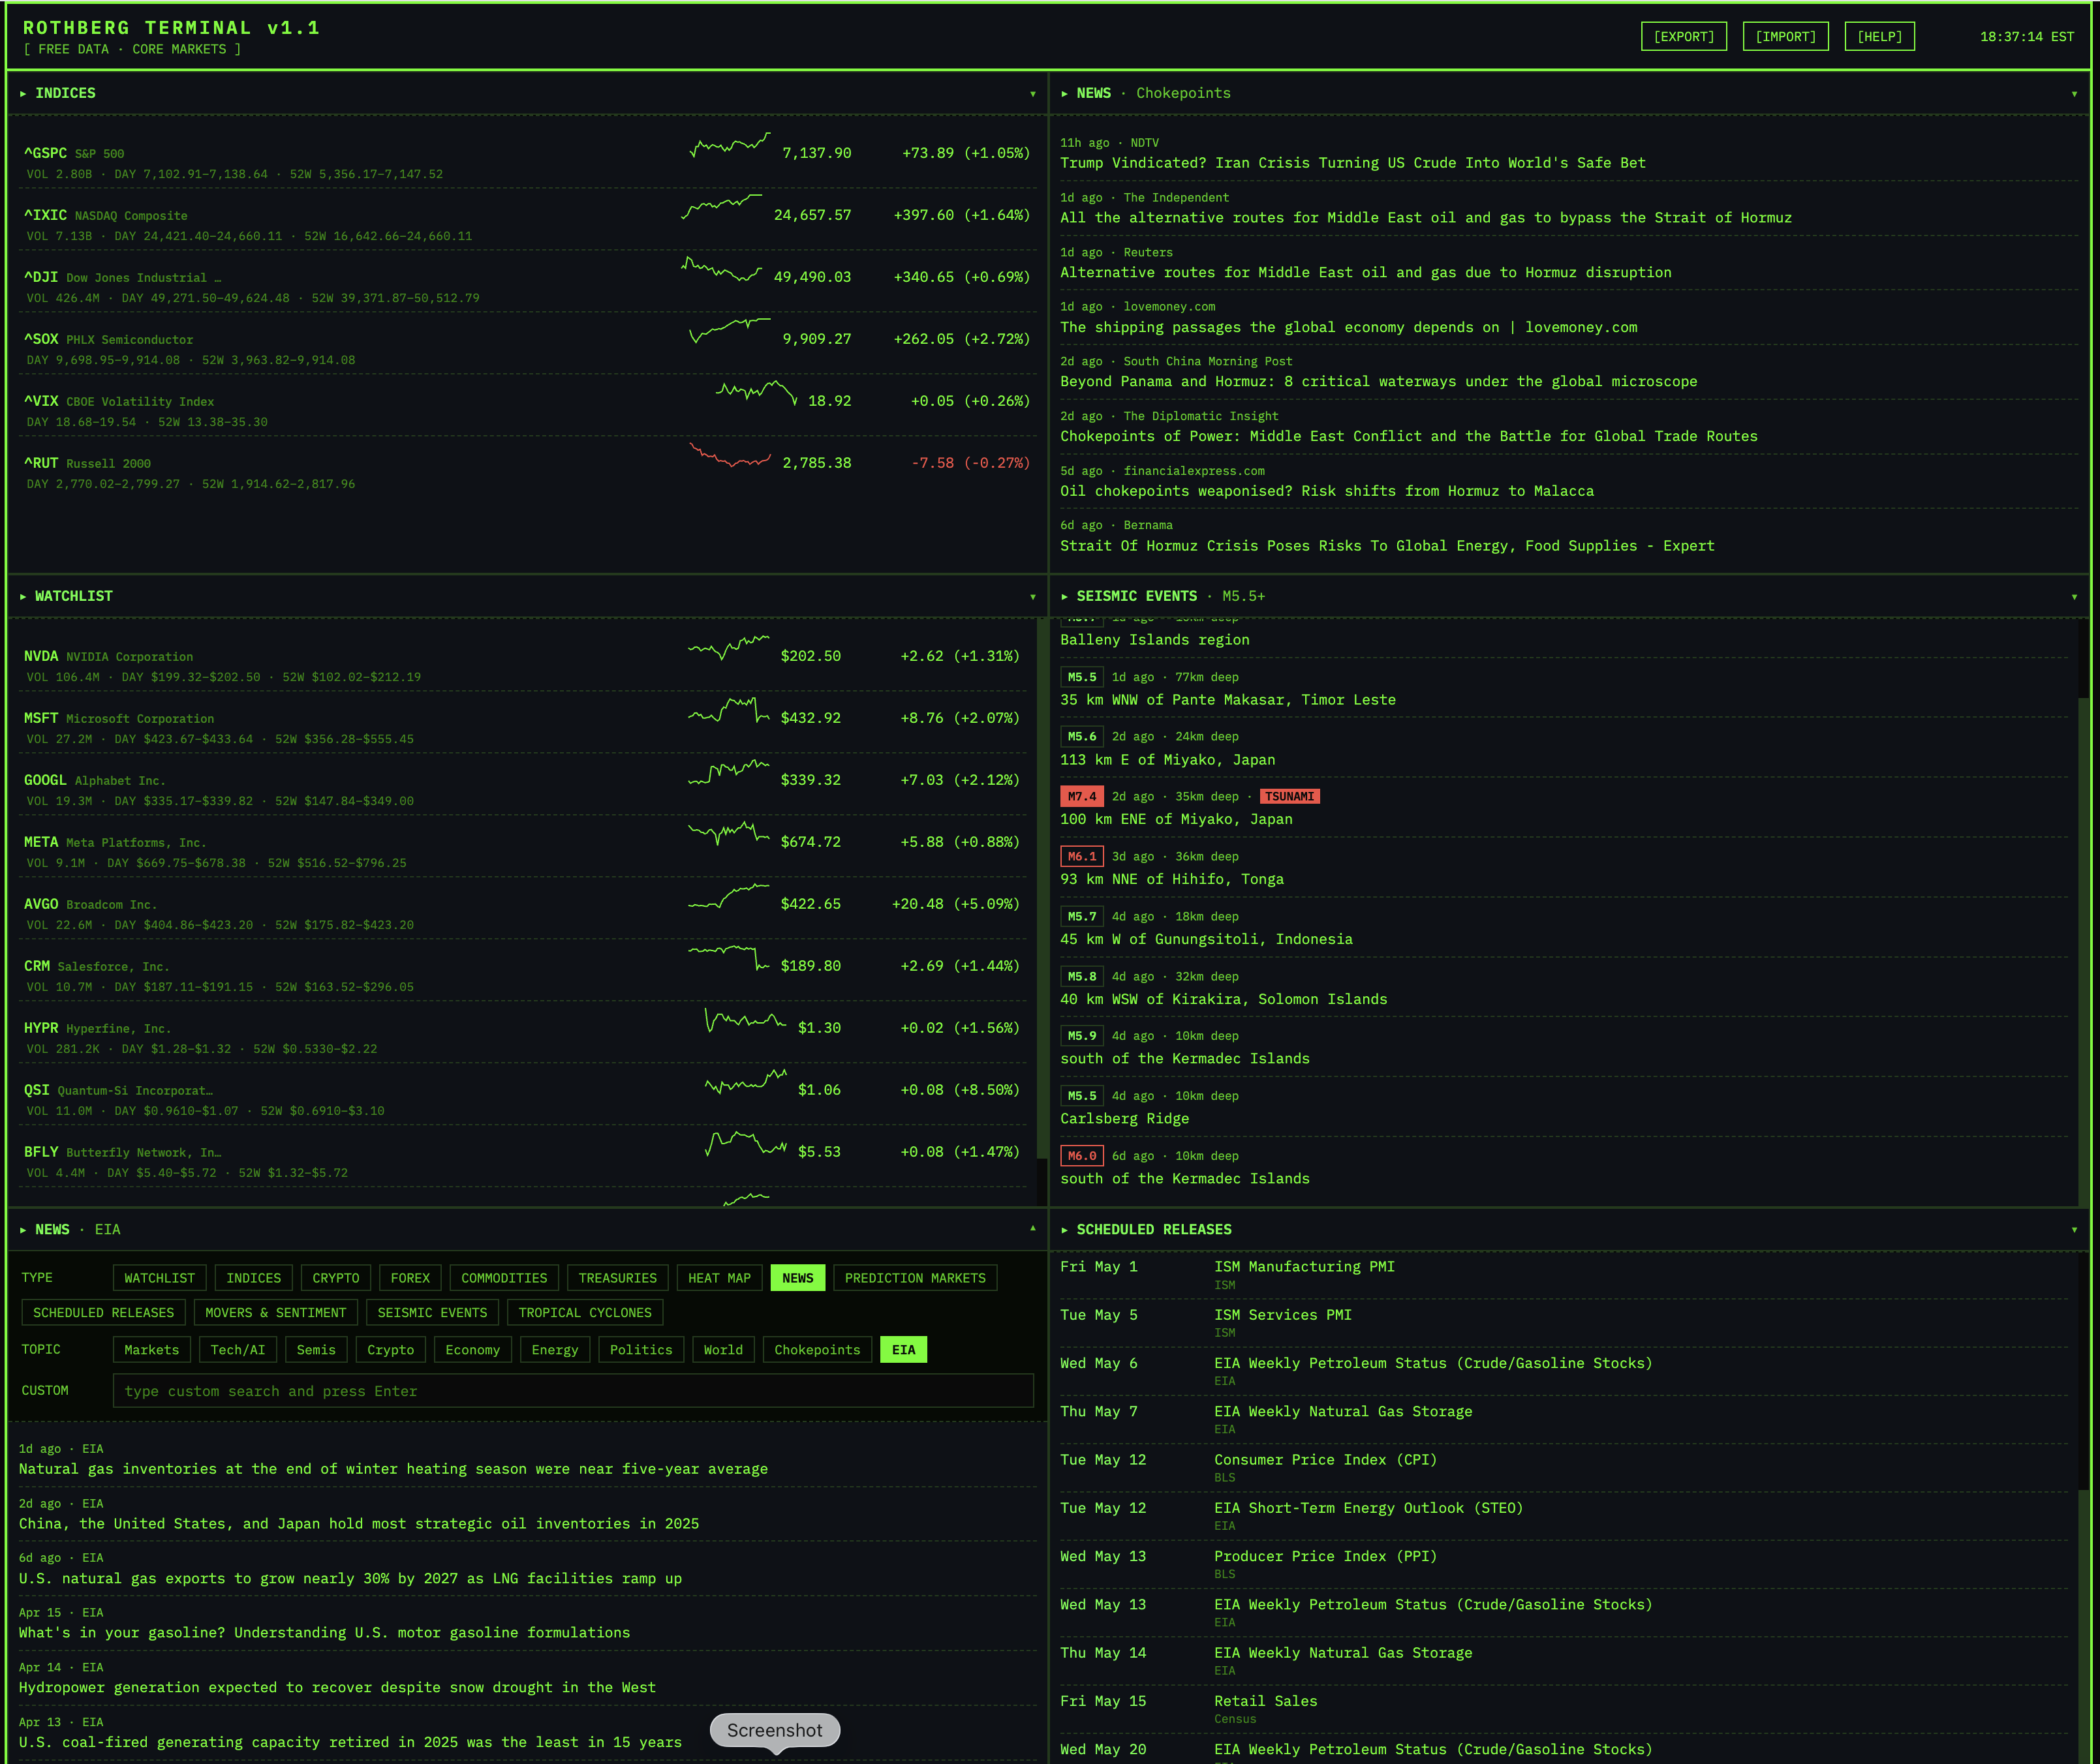Select the HEAT MAP panel type

719,1278
